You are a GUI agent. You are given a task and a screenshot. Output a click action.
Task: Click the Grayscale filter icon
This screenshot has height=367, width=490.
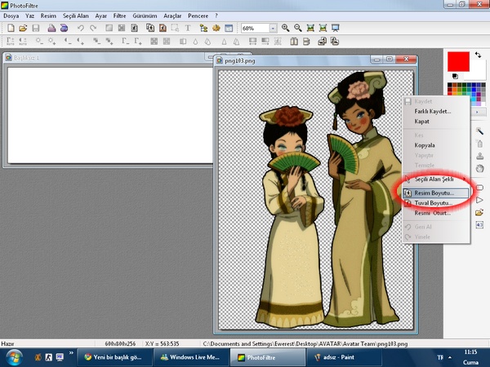pos(183,42)
